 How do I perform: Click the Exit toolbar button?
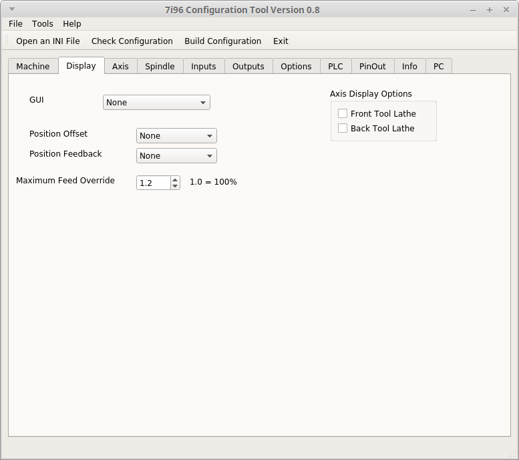(x=281, y=41)
